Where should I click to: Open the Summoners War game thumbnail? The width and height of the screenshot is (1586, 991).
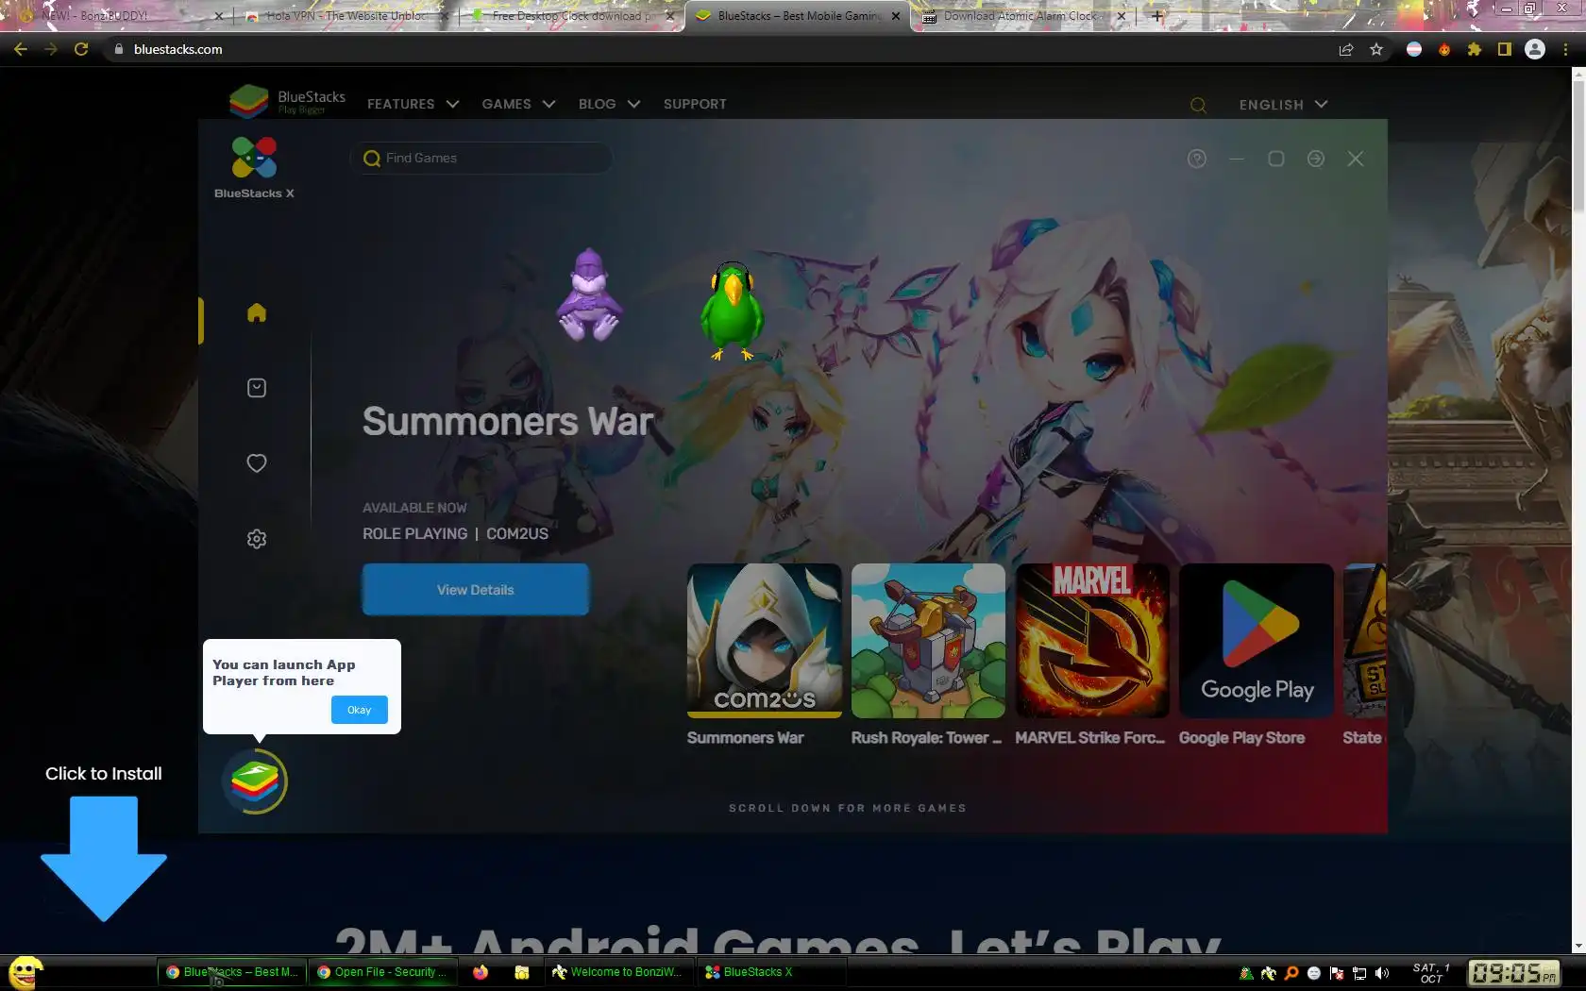coord(764,641)
